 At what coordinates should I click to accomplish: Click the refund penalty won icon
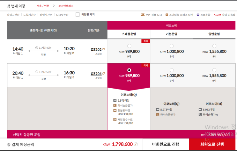click(x=115, y=110)
